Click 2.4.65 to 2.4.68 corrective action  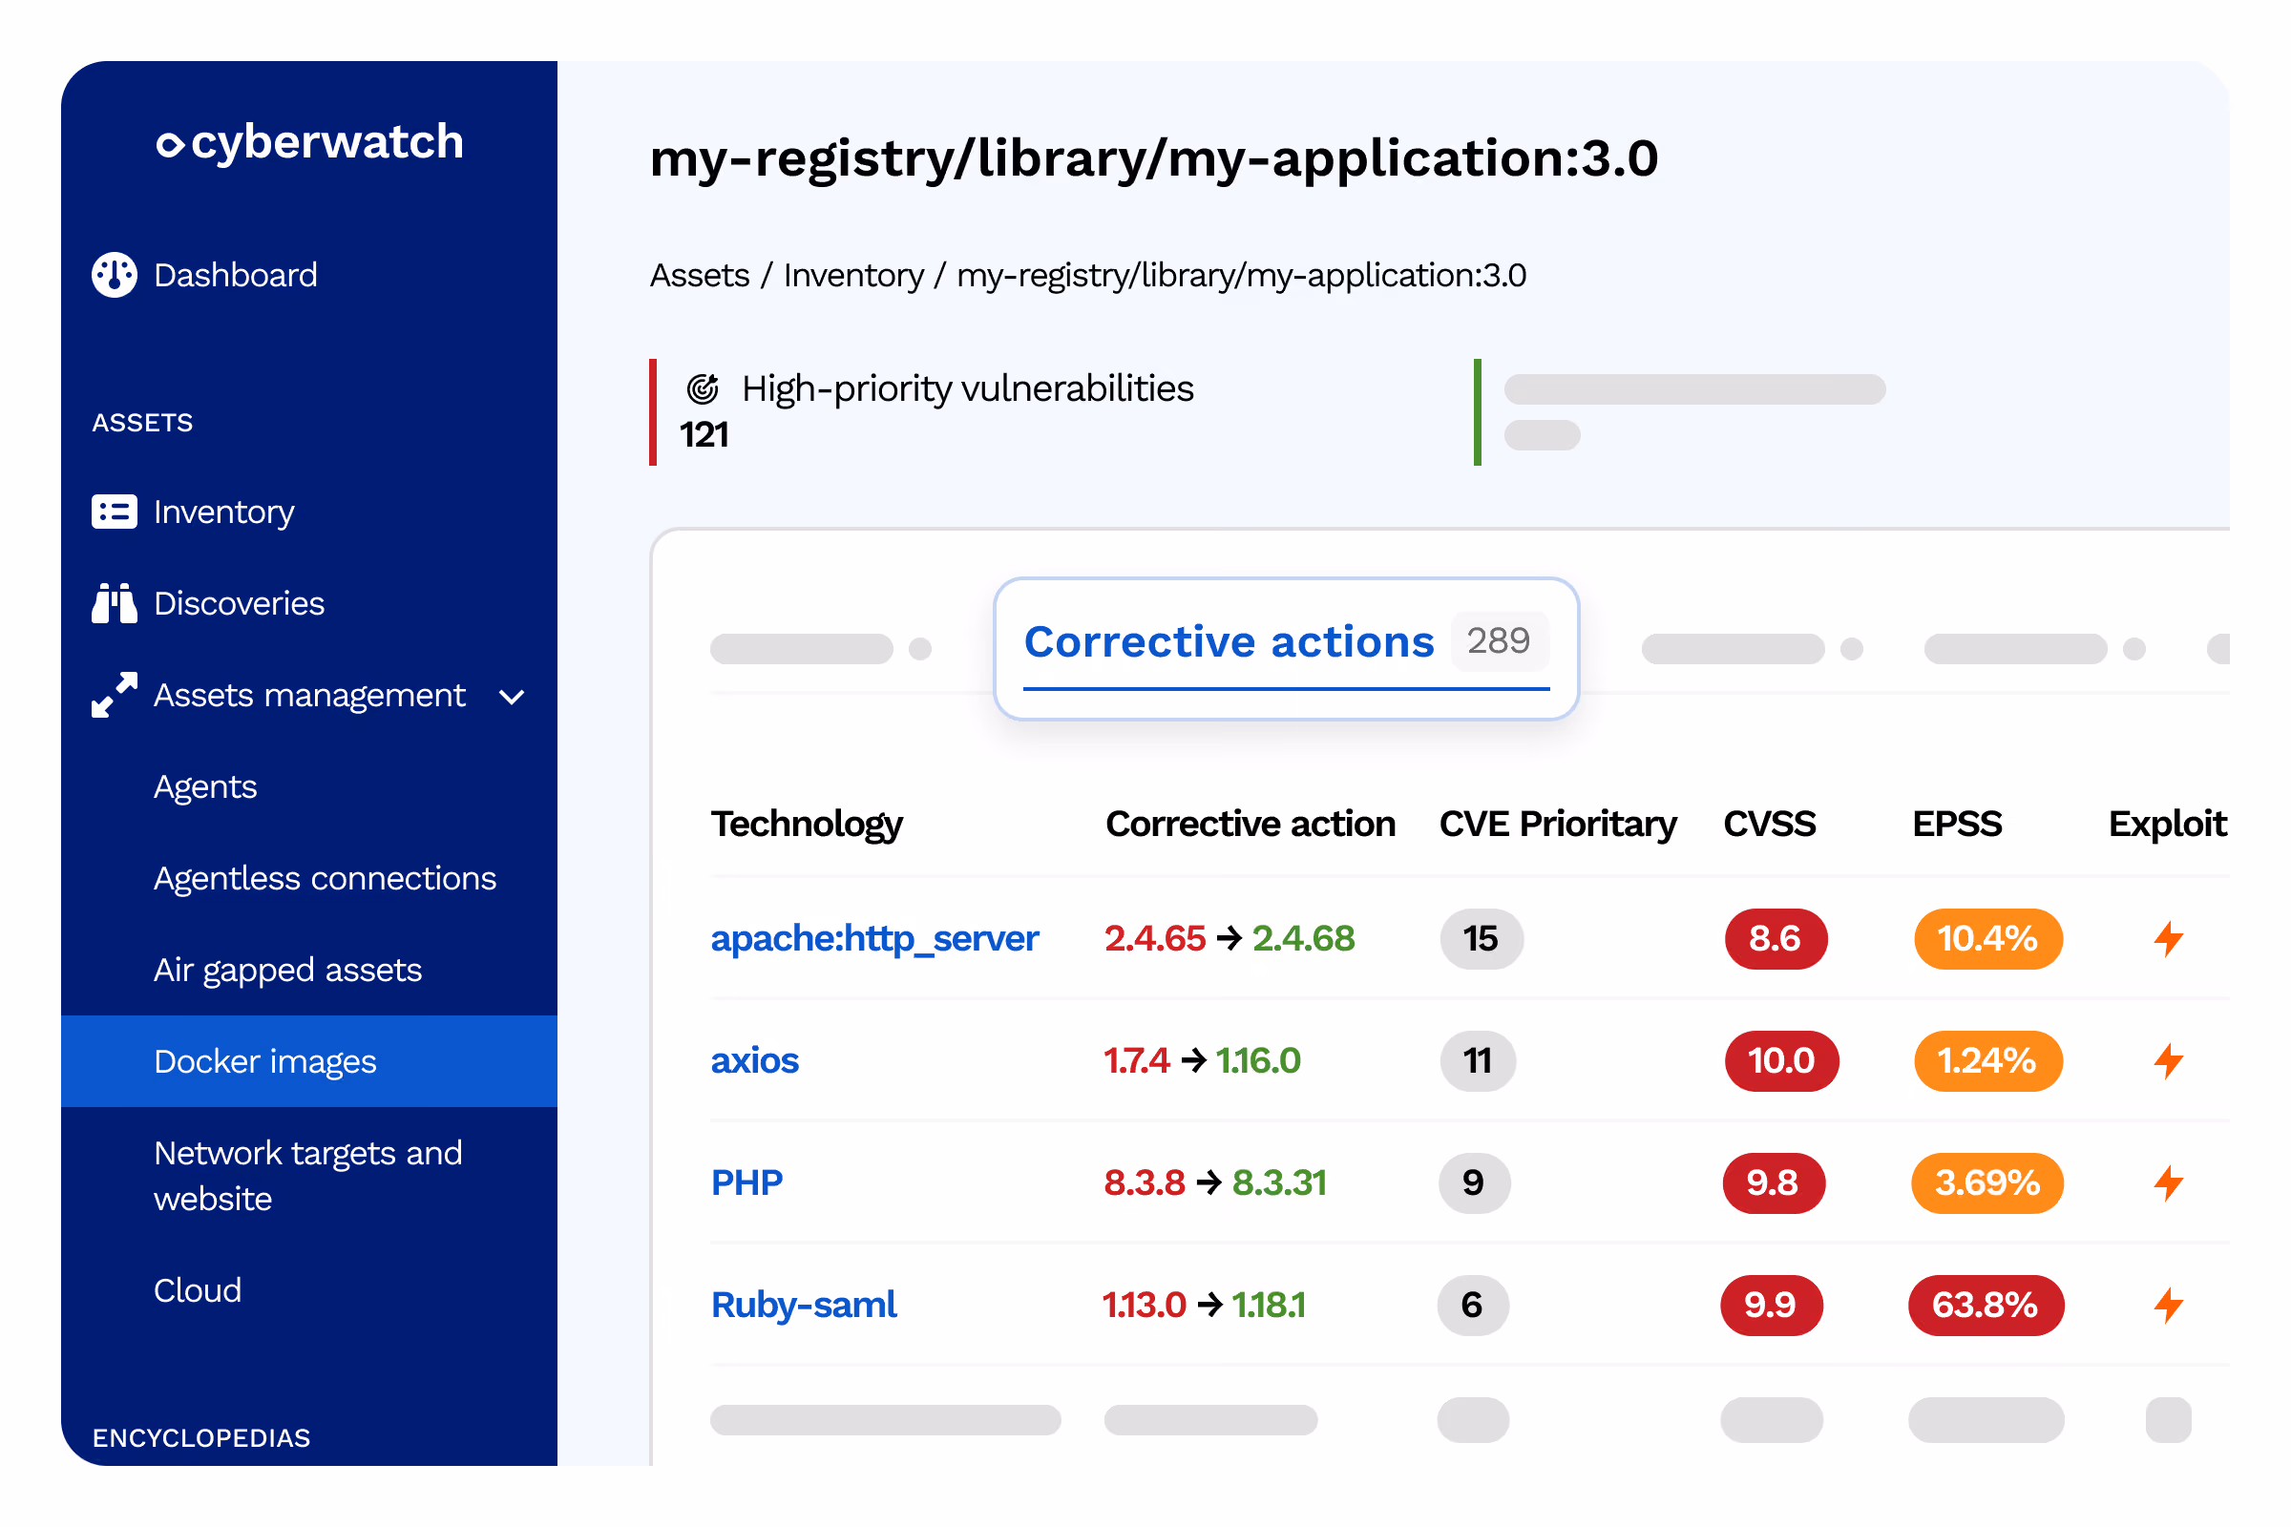(1230, 939)
